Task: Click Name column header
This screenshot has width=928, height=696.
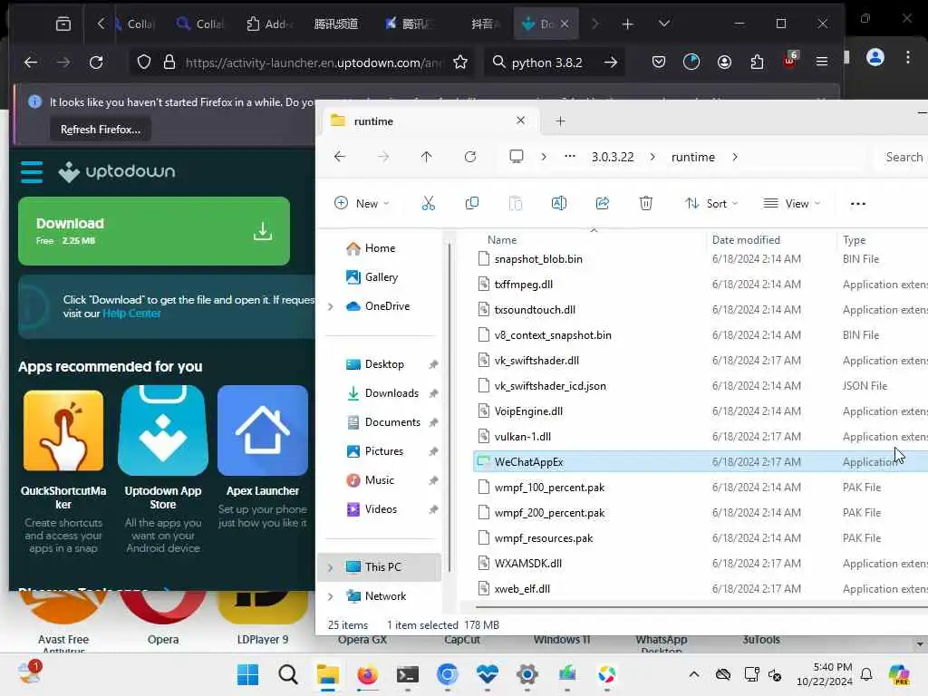Action: pyautogui.click(x=502, y=240)
